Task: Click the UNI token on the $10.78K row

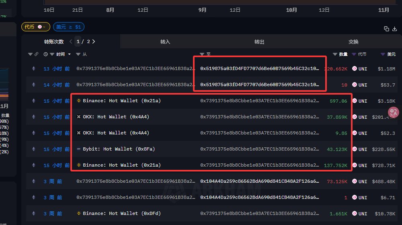Action: tap(360, 214)
